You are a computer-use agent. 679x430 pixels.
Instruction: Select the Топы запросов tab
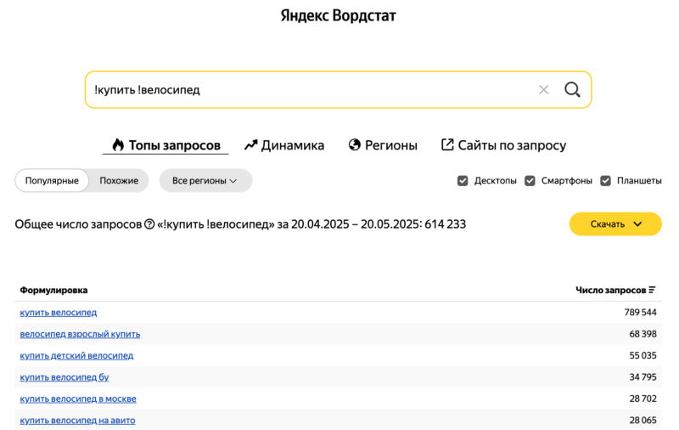coord(166,145)
